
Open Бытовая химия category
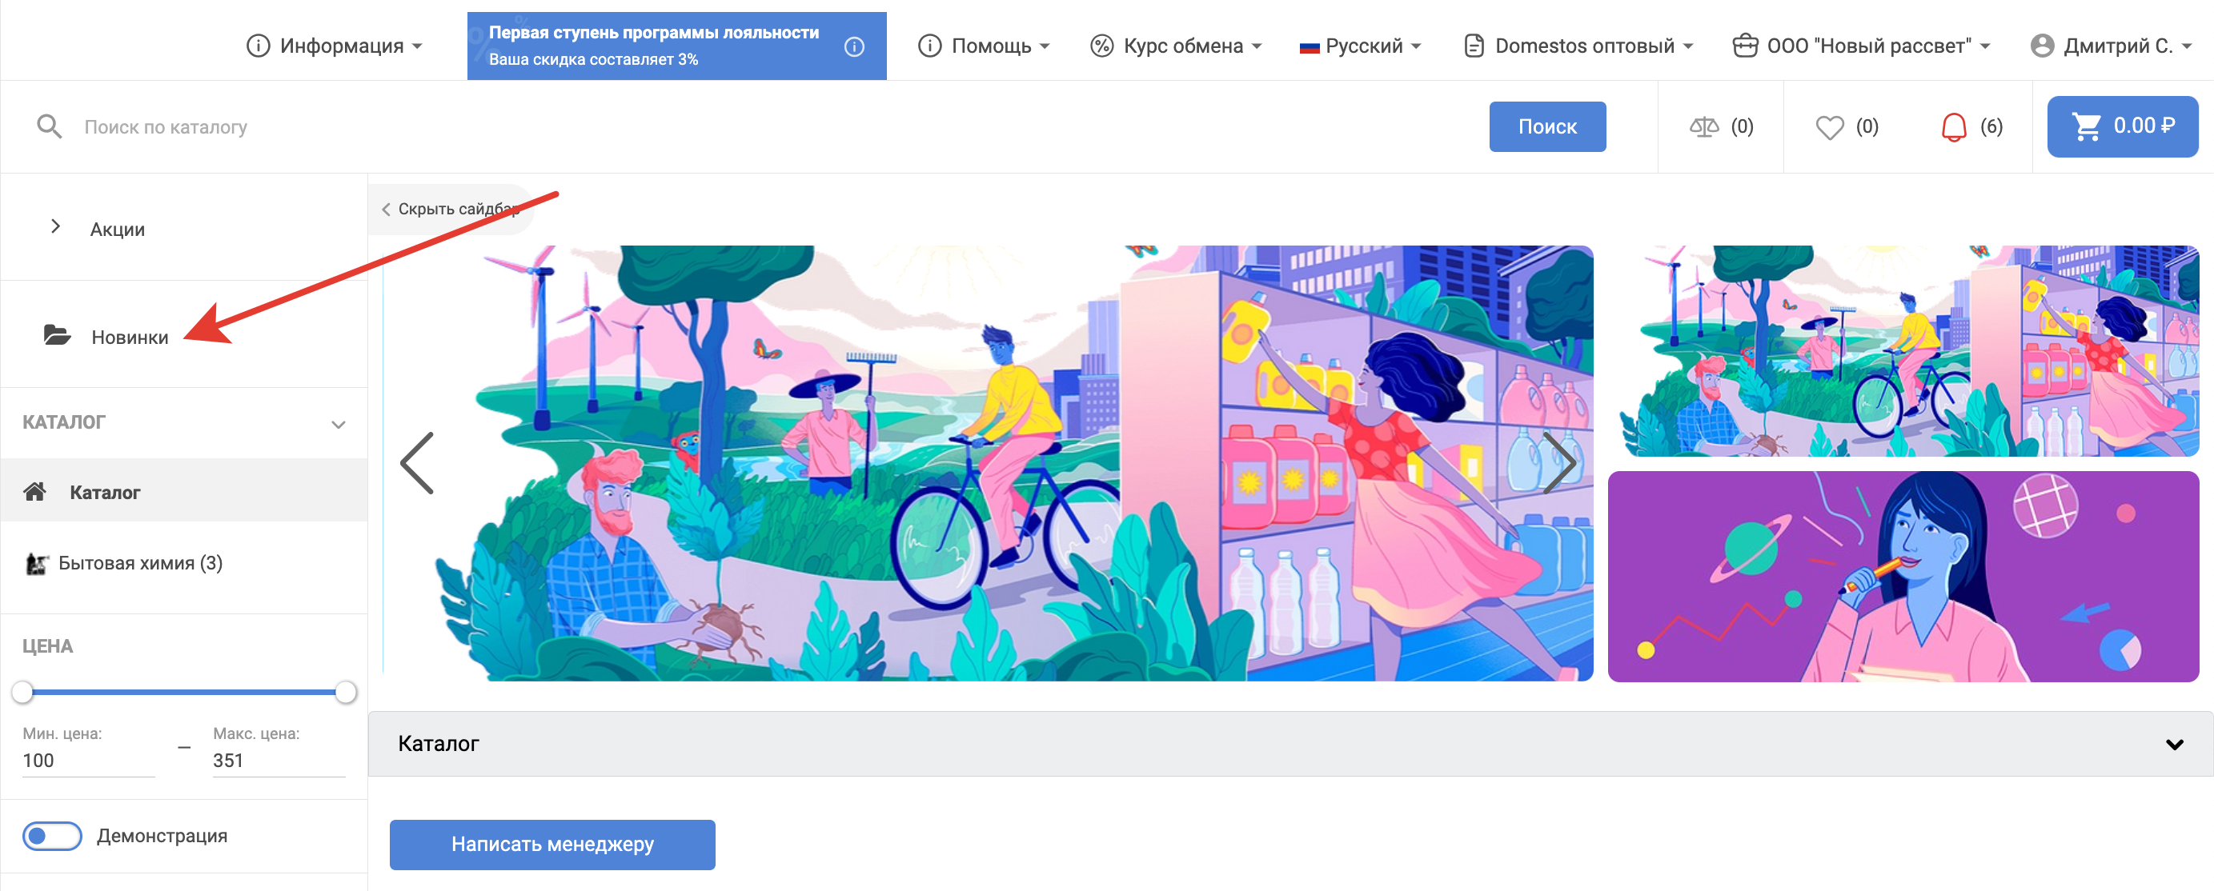click(x=139, y=563)
